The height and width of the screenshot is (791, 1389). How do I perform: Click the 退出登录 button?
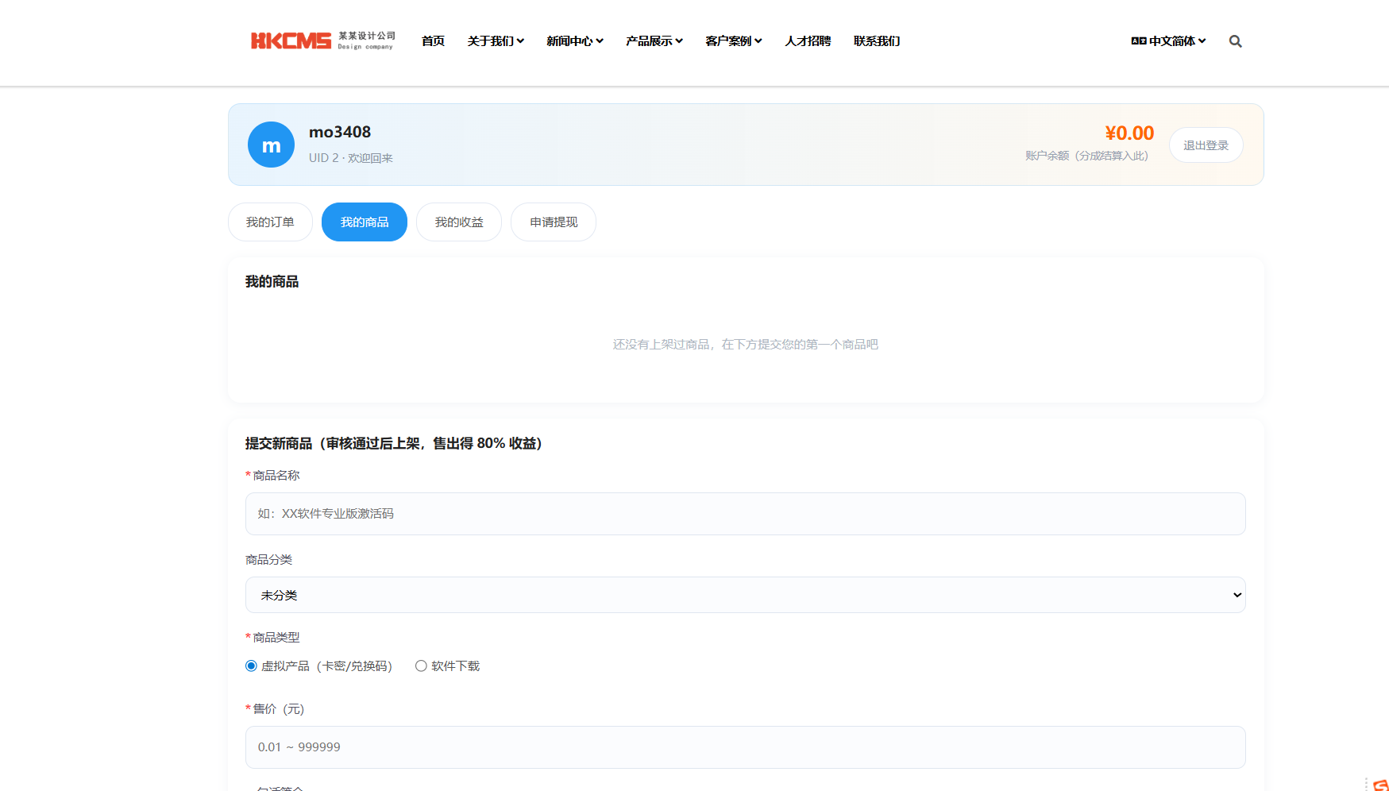pyautogui.click(x=1206, y=145)
